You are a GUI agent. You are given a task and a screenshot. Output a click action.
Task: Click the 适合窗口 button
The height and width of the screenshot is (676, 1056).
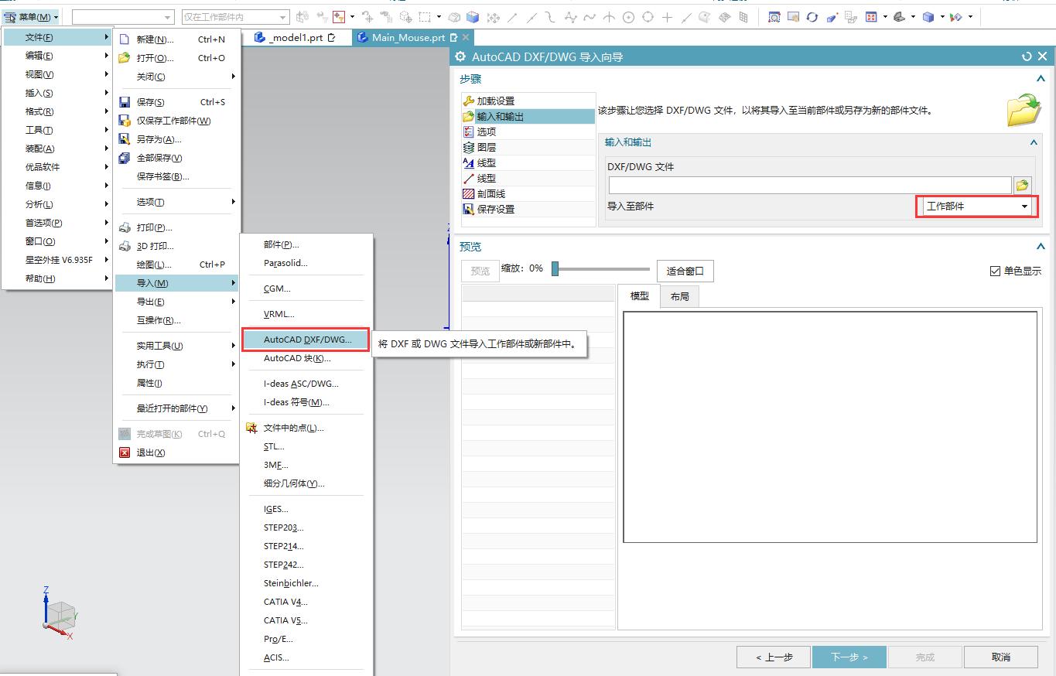[x=684, y=270]
